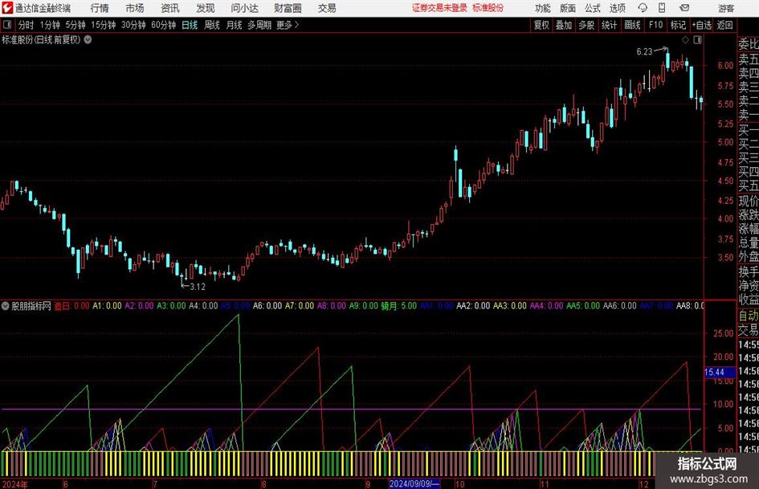Click the 3.12 low price label
Image resolution: width=759 pixels, height=489 pixels.
click(x=198, y=287)
